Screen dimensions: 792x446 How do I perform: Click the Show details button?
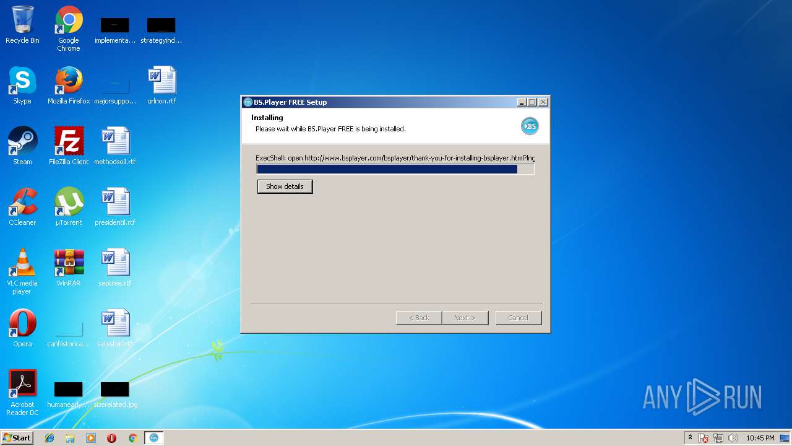point(285,186)
